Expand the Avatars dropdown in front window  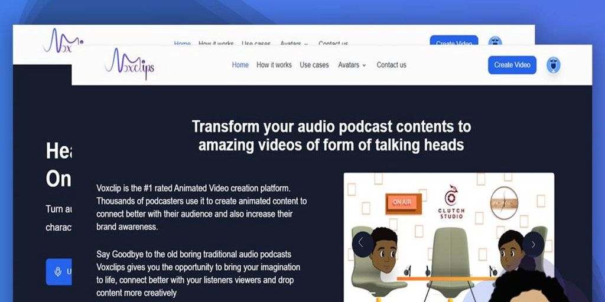click(x=352, y=65)
